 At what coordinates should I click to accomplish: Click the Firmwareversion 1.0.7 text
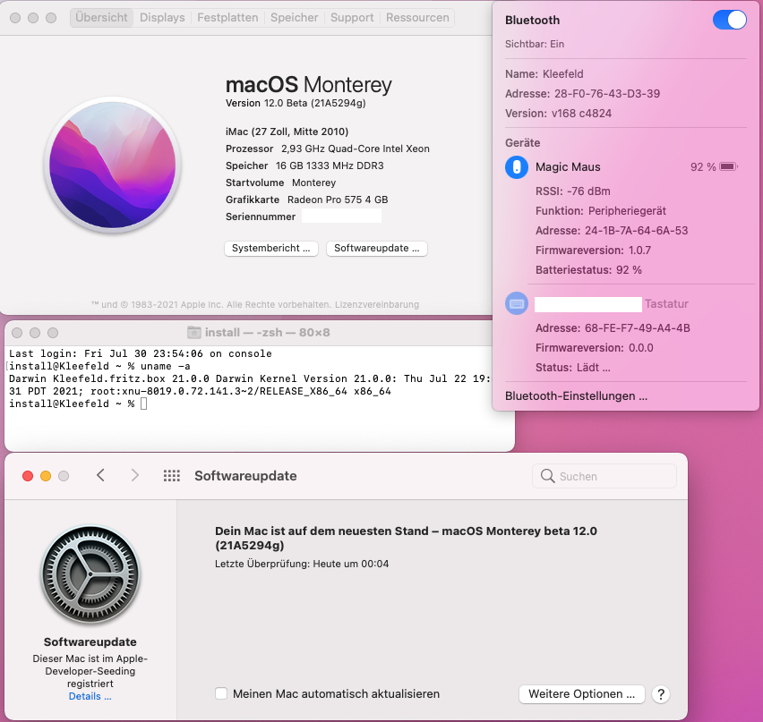click(593, 250)
